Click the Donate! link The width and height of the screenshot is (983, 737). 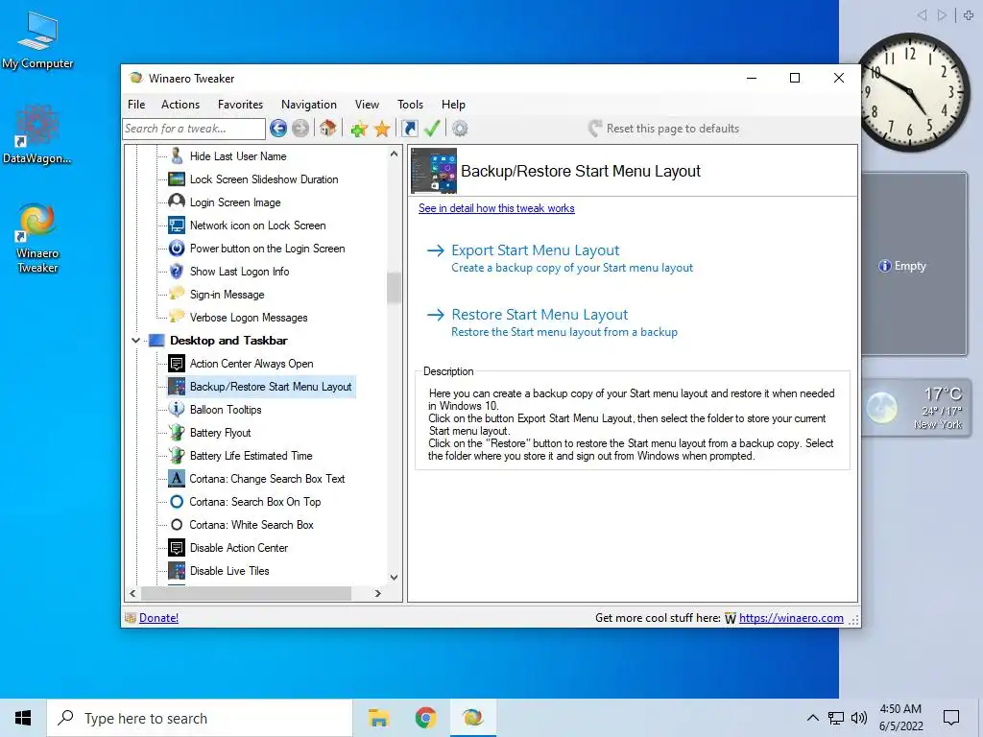(x=158, y=618)
